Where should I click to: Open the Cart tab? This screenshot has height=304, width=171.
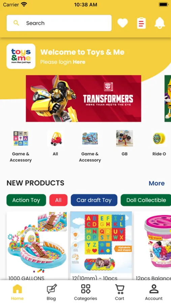119,293
